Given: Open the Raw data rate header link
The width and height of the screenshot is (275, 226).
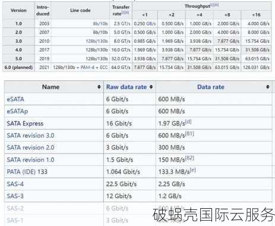Looking at the screenshot, I should coord(127,87).
